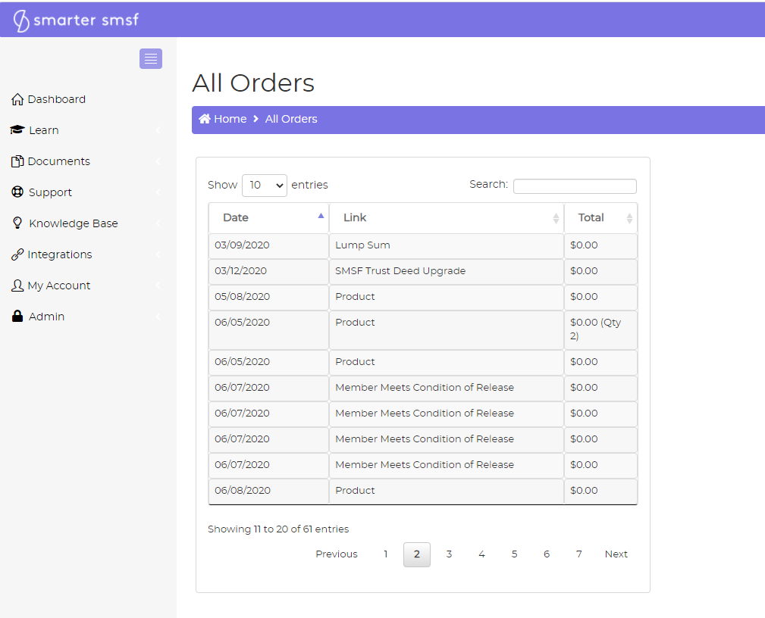Click the Admin padlock icon

17,317
